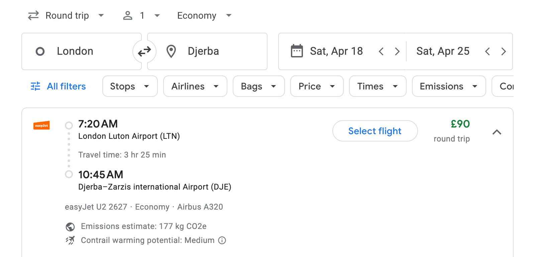Click the Select flight button

point(375,131)
